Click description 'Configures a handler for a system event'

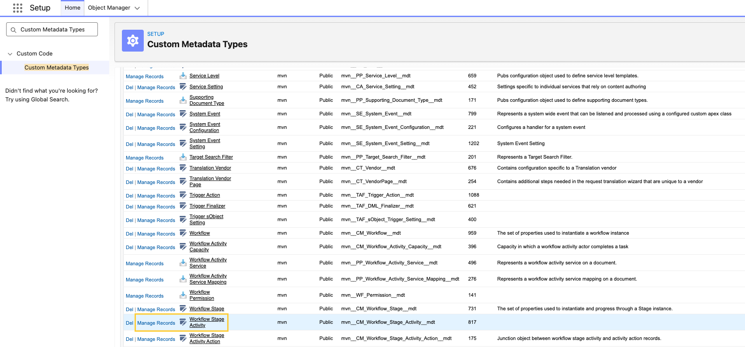(541, 127)
